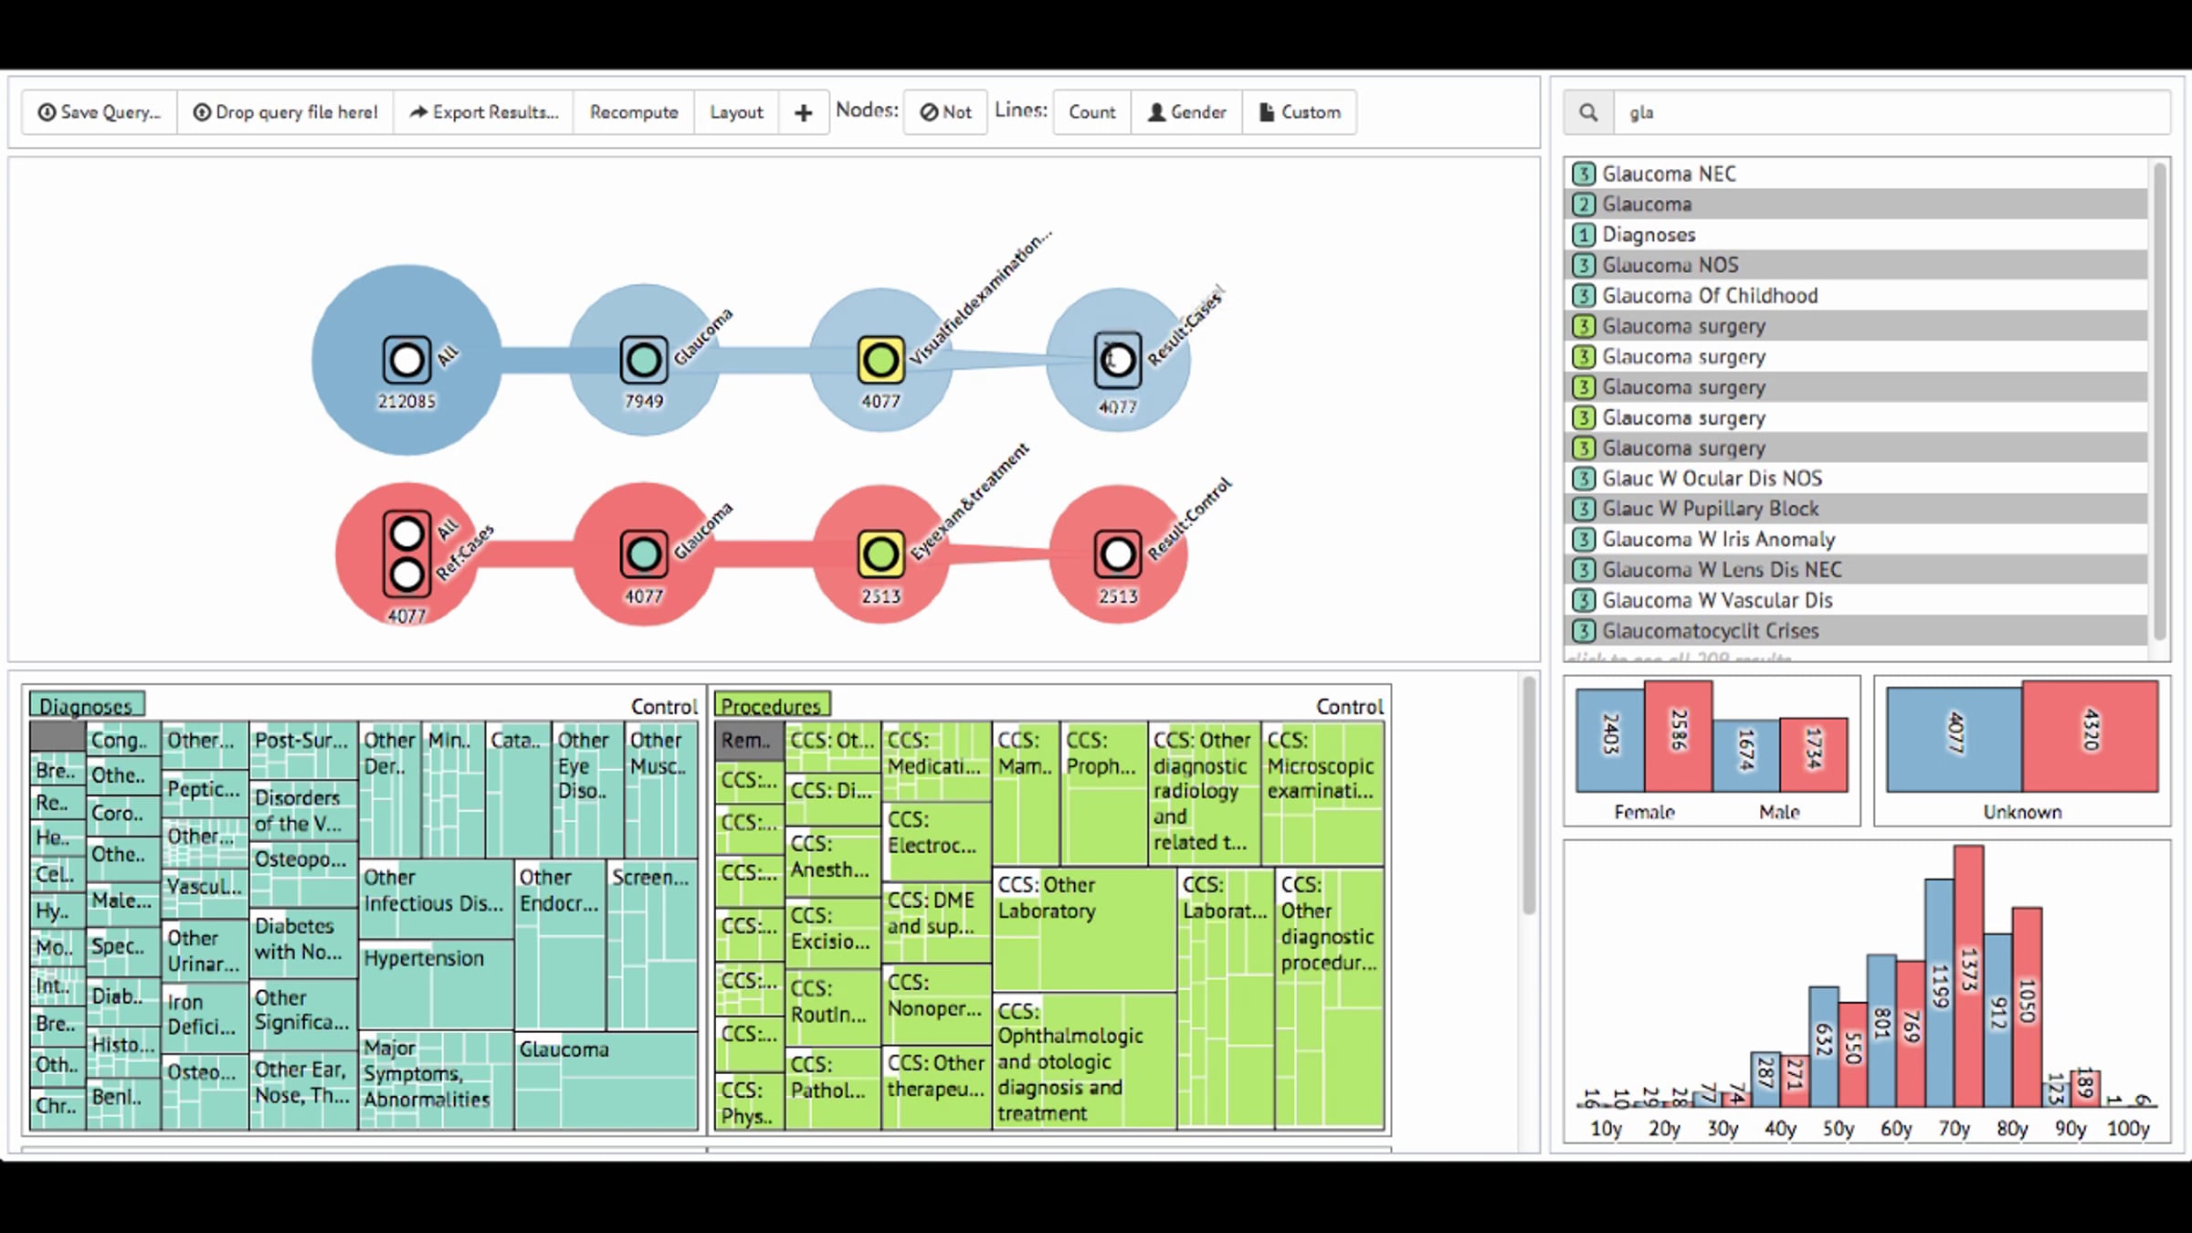Click the Eye exam & treatment node icon
The width and height of the screenshot is (2192, 1233).
[880, 553]
